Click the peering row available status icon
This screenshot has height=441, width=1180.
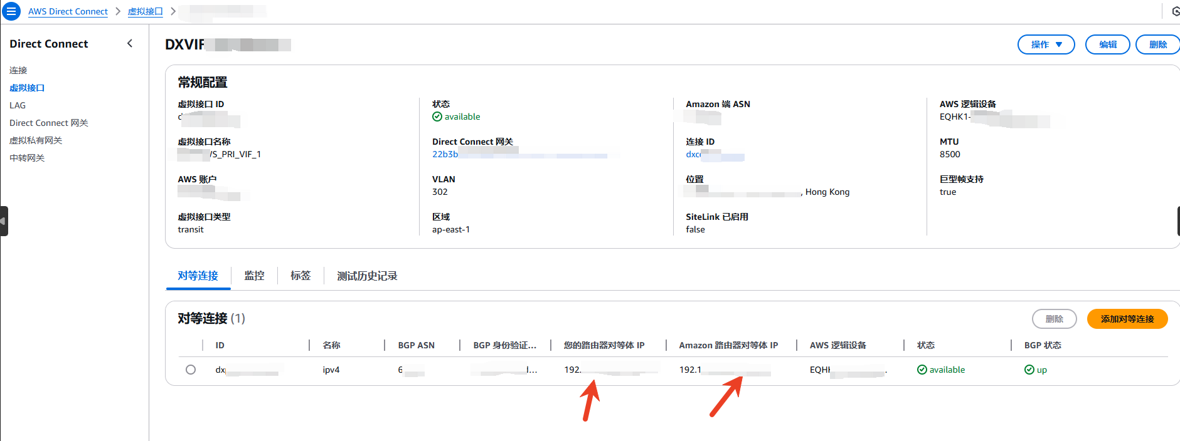click(922, 370)
